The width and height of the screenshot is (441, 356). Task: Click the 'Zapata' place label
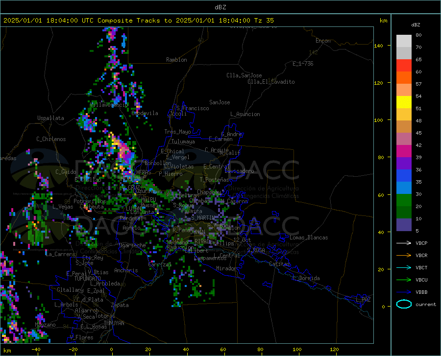pyautogui.click(x=120, y=305)
